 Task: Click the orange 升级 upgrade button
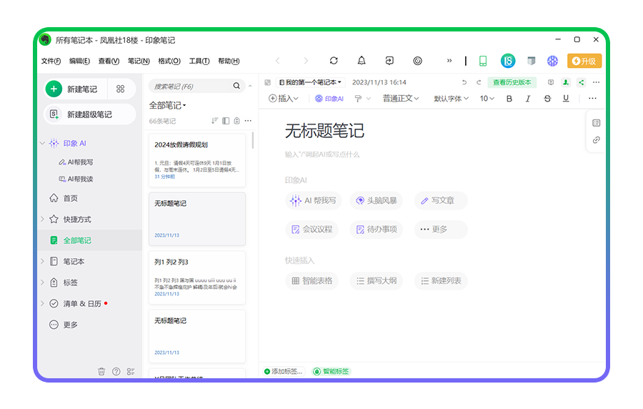click(x=584, y=61)
